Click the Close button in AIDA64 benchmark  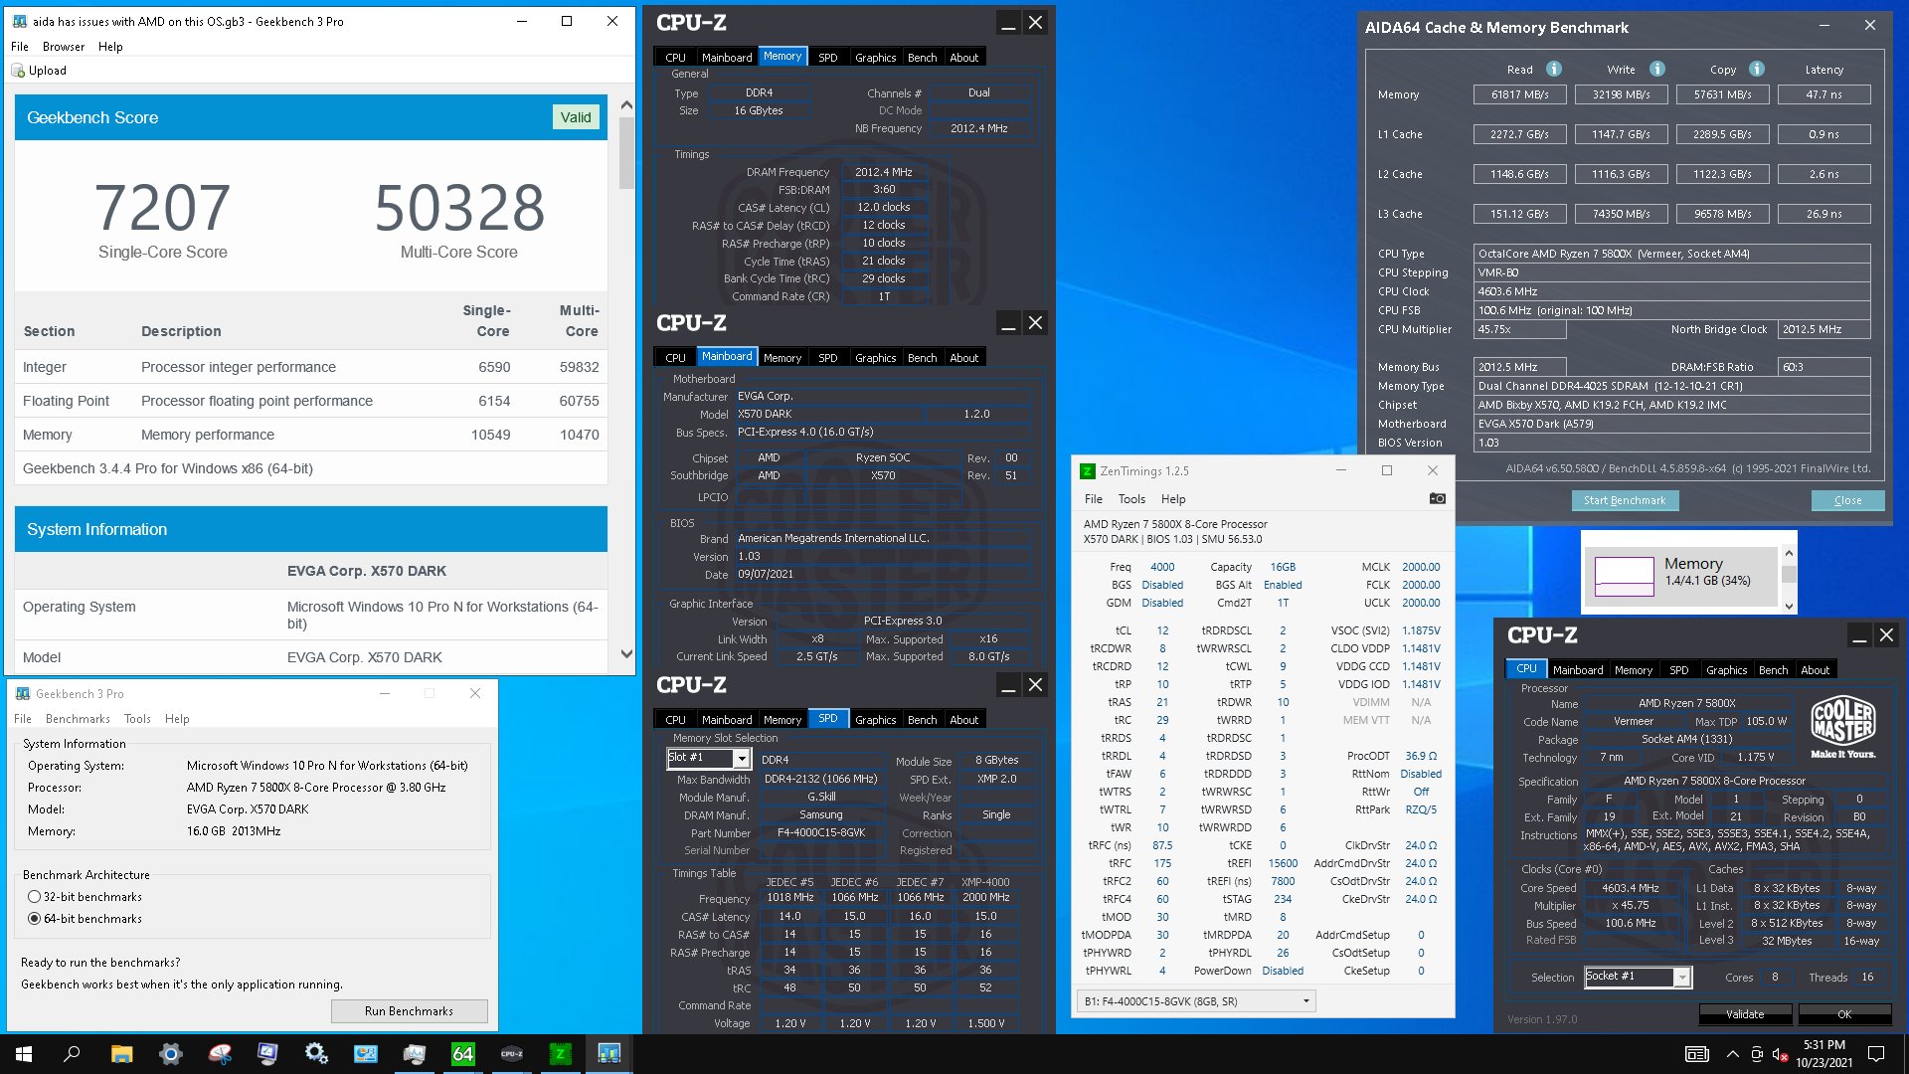pos(1847,500)
